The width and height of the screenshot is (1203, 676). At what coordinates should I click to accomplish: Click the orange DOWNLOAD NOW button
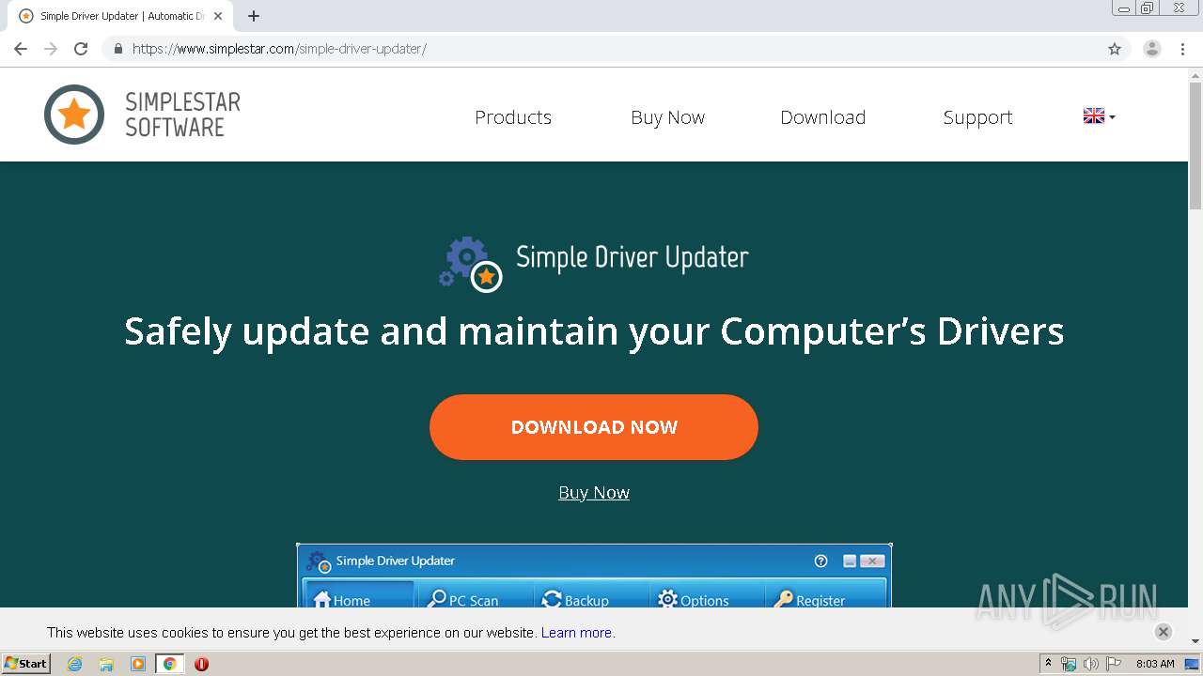(594, 427)
